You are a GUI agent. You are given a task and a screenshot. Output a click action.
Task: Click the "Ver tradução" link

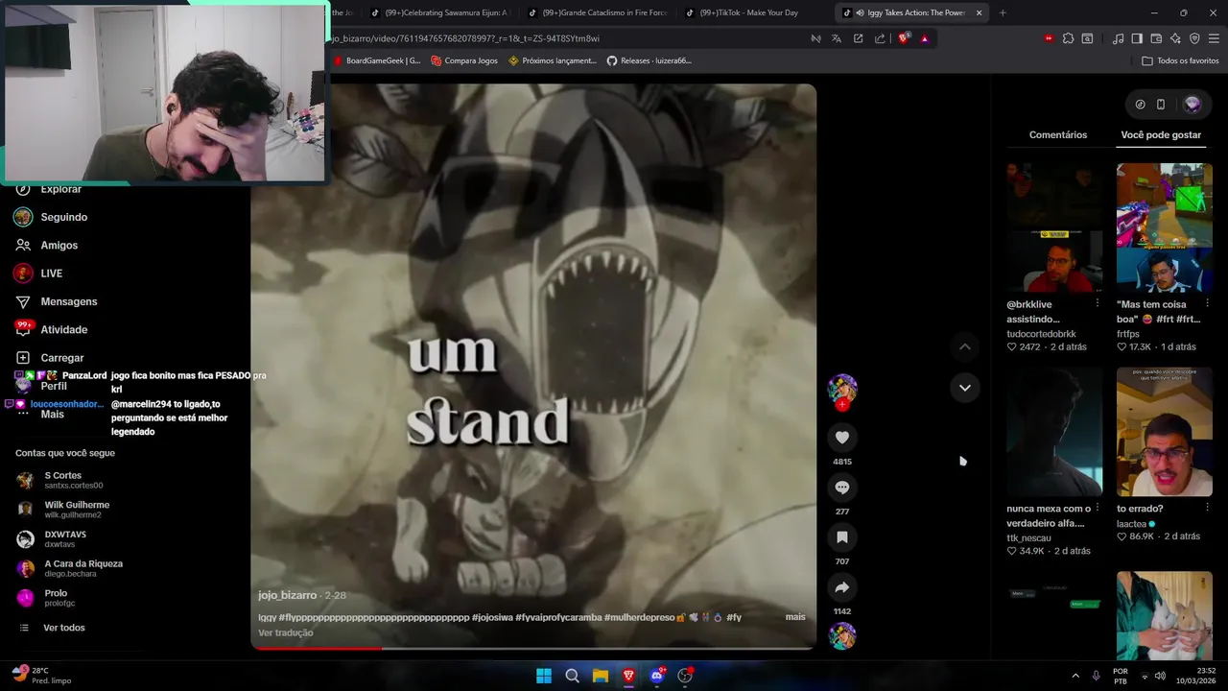[285, 633]
